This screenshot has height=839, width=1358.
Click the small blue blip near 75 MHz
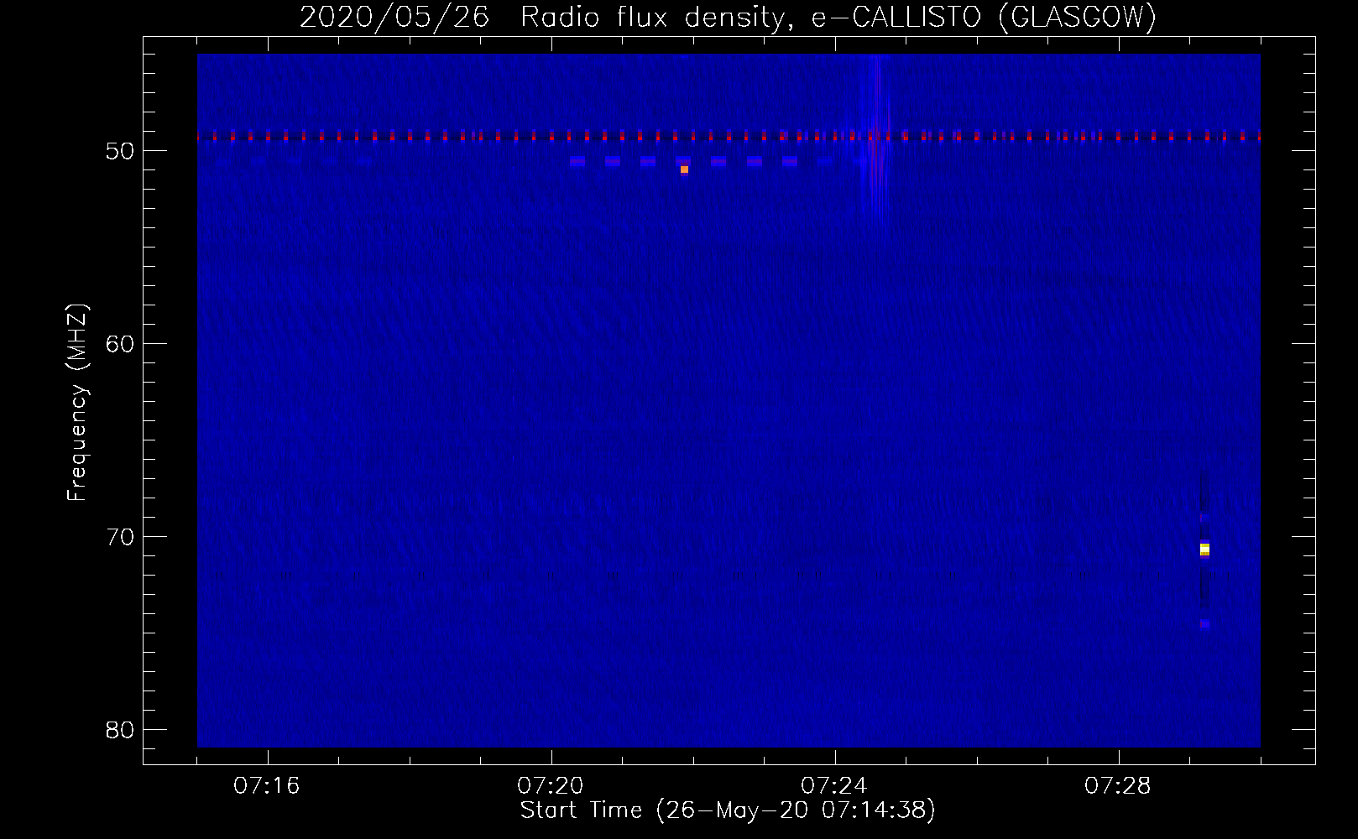click(x=1204, y=623)
